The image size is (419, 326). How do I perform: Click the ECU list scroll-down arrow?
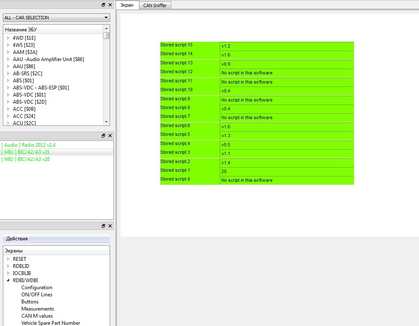(x=106, y=122)
